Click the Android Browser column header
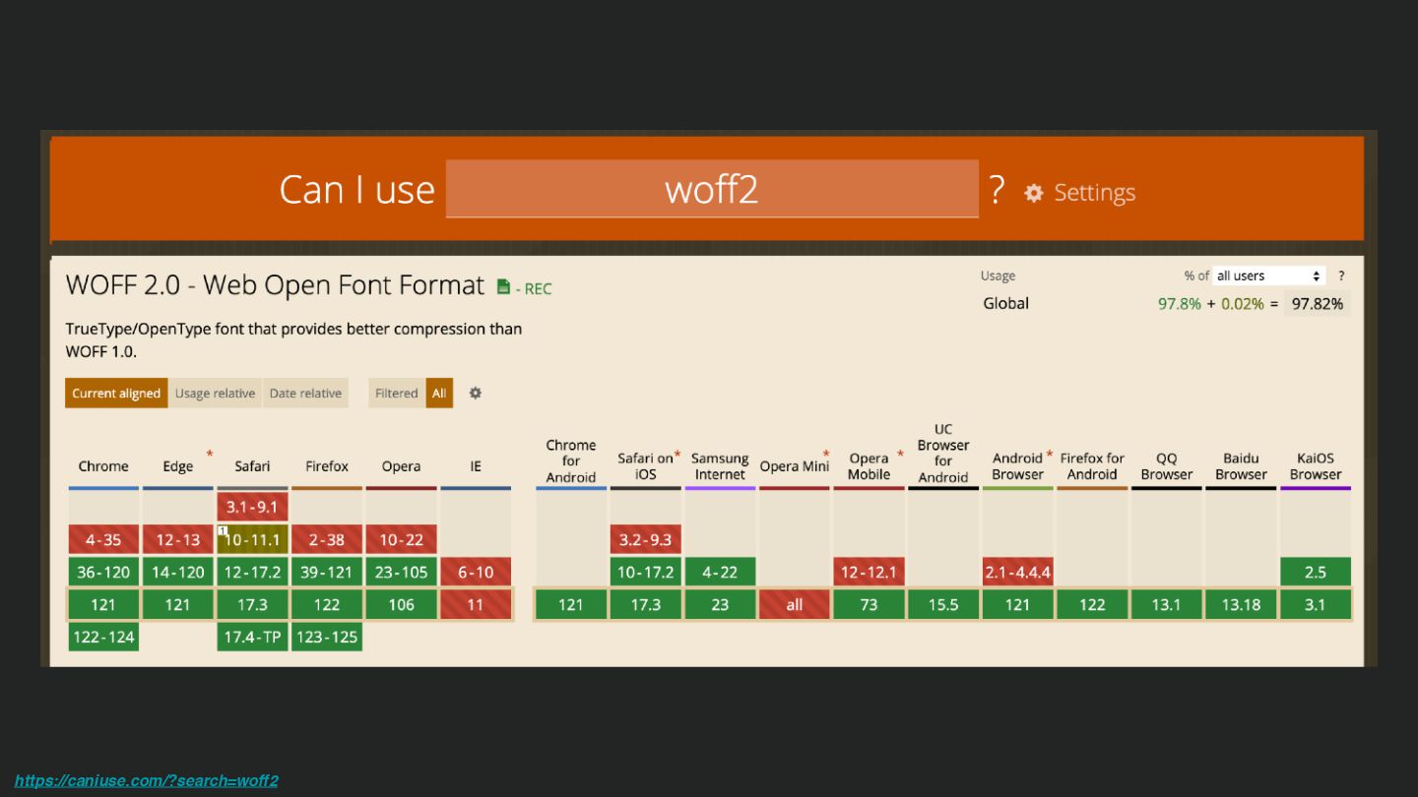The height and width of the screenshot is (797, 1418). tap(1017, 465)
